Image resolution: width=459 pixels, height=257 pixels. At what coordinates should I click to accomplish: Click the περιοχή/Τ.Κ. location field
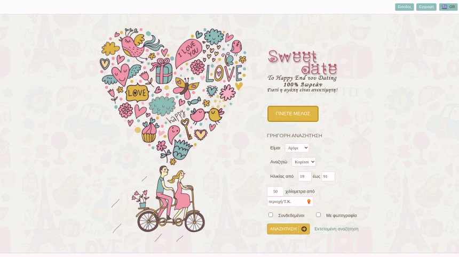(290, 202)
